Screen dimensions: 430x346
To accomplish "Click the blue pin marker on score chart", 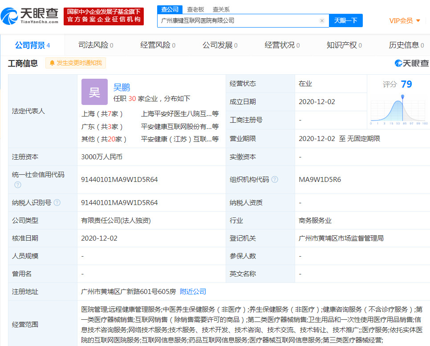I will (402, 97).
